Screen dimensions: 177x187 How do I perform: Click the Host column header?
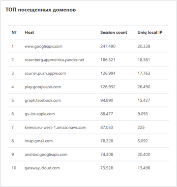(29, 32)
